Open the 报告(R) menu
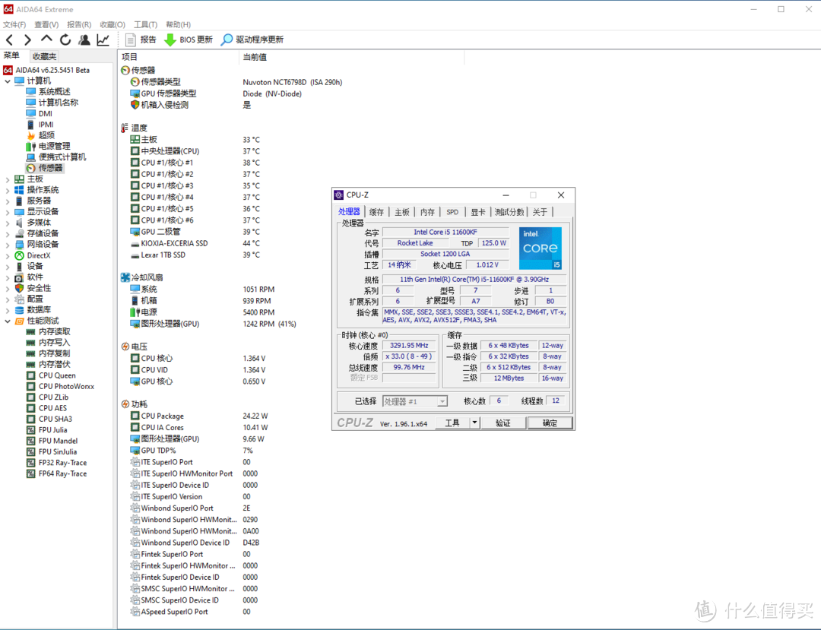821x630 pixels. [79, 24]
